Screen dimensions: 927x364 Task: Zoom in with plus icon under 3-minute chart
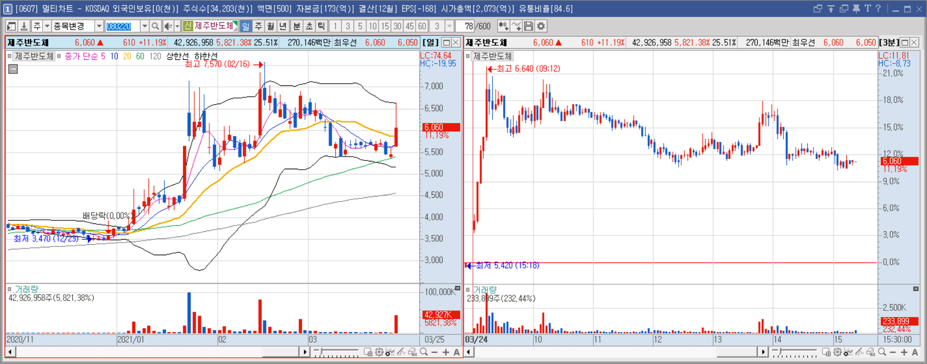coord(904,352)
